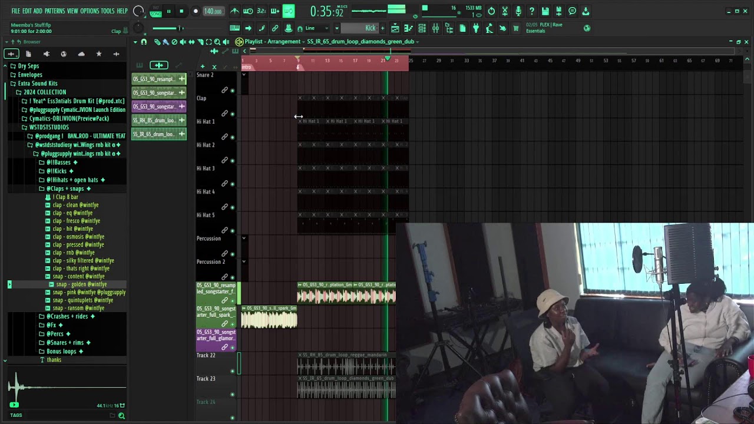The height and width of the screenshot is (424, 754).
Task: Toggle mute dot on Clap track
Action: point(232,114)
